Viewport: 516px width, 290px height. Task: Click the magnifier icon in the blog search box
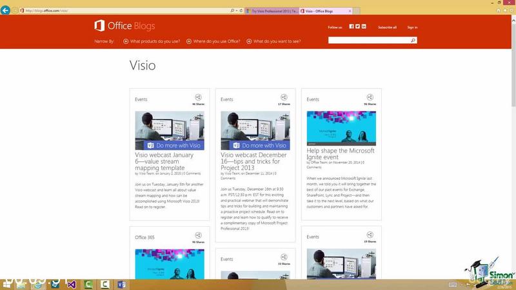[x=413, y=40]
